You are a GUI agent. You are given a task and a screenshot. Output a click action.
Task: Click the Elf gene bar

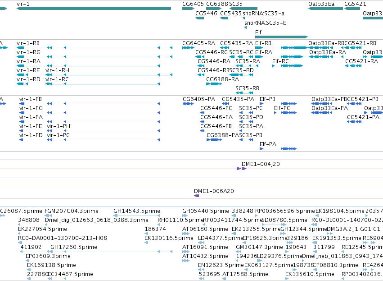(x=281, y=37)
